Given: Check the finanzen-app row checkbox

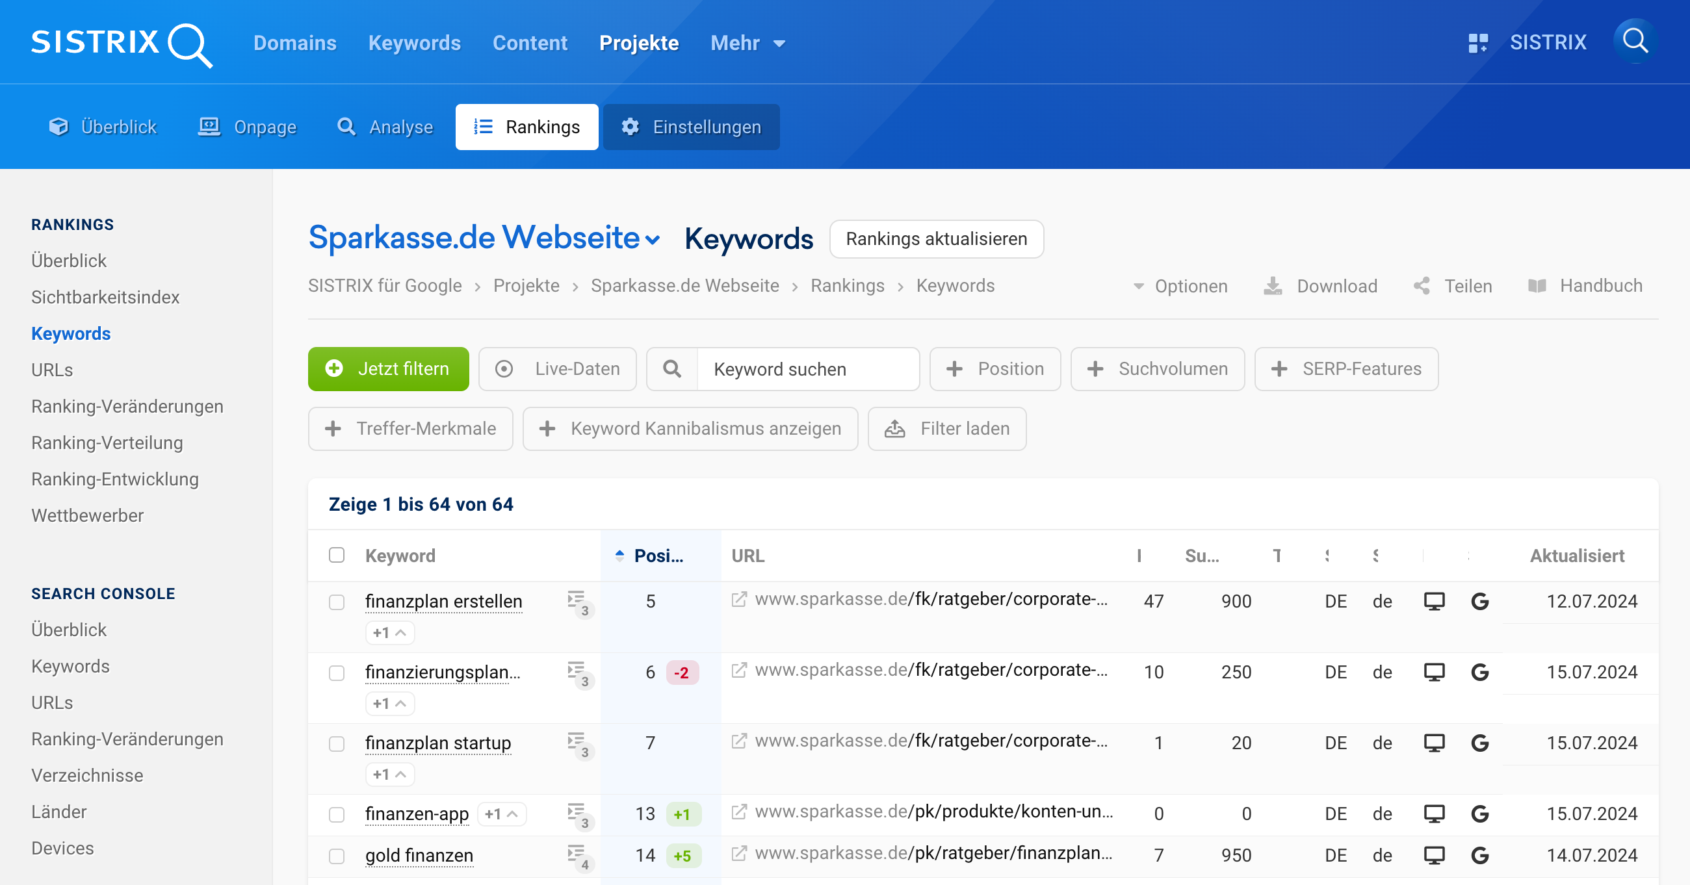Looking at the screenshot, I should click(x=337, y=815).
